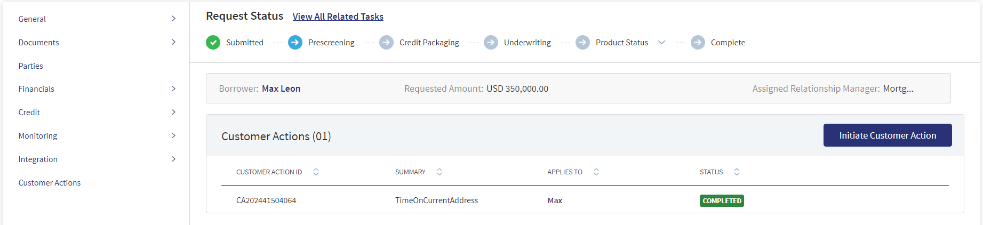Open the Parties menu item
This screenshot has width=983, height=225.
pyautogui.click(x=31, y=66)
